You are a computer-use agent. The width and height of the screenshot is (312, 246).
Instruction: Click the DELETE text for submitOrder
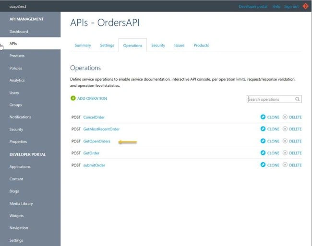295,165
